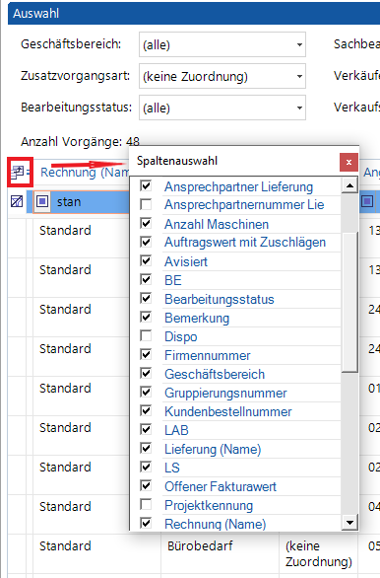Viewport: 380px width, 578px height.
Task: Select the Bürobedarf cell in last row
Action: coord(200,545)
